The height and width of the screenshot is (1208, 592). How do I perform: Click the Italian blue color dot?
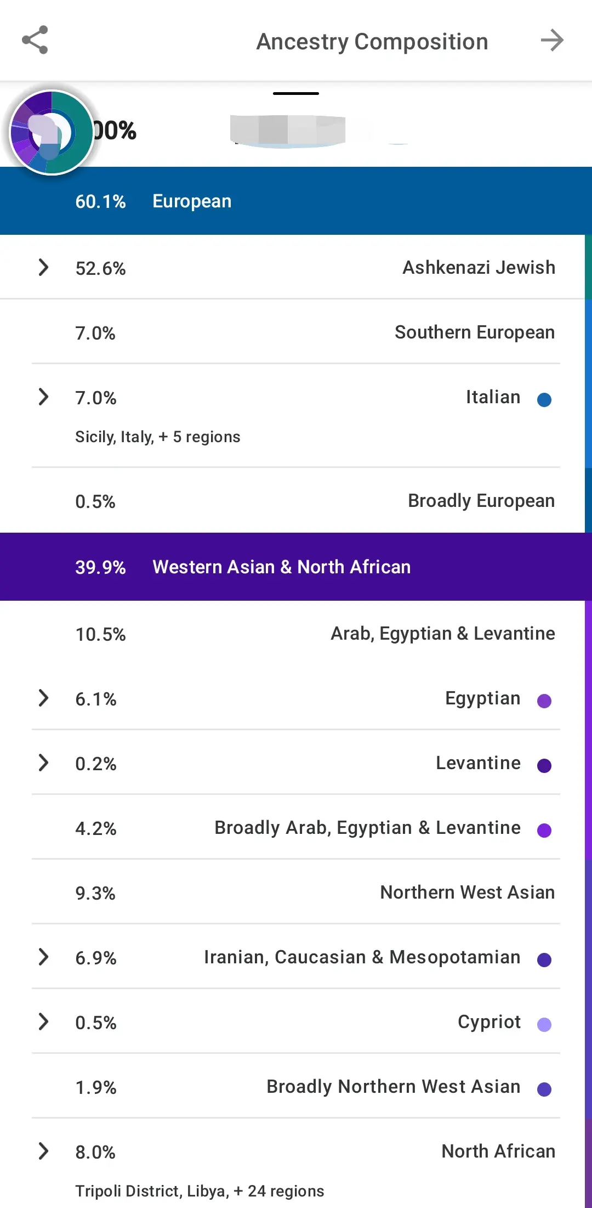pos(544,400)
